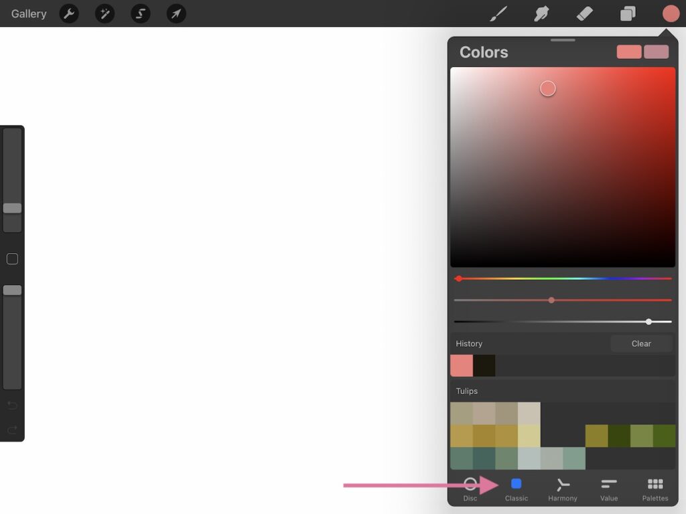Pick the first mustard swatch in Tulips second row

pos(462,436)
